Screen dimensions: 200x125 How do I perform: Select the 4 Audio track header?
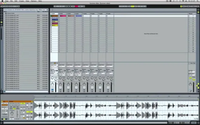click(x=78, y=14)
